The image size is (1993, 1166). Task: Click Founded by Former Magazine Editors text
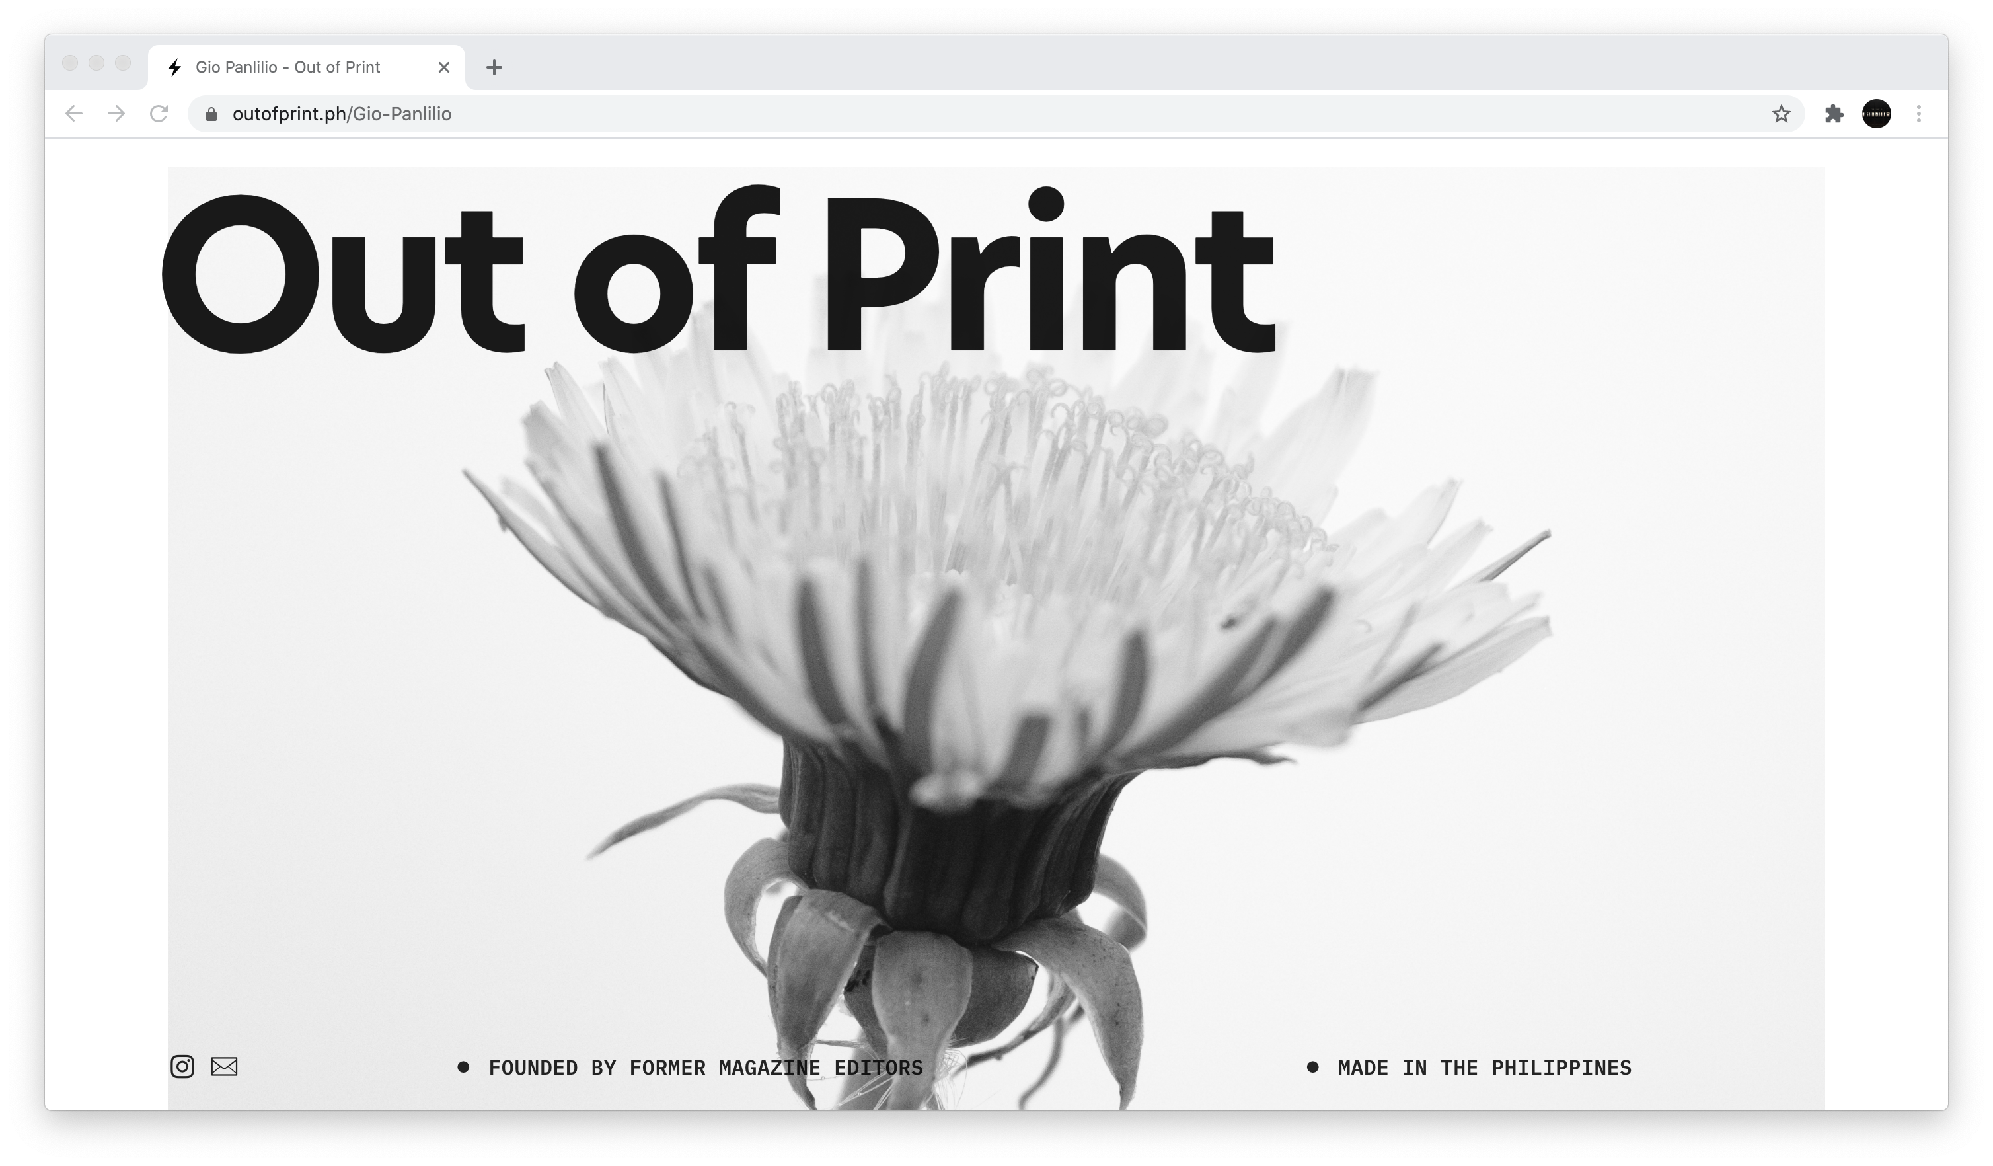click(706, 1068)
